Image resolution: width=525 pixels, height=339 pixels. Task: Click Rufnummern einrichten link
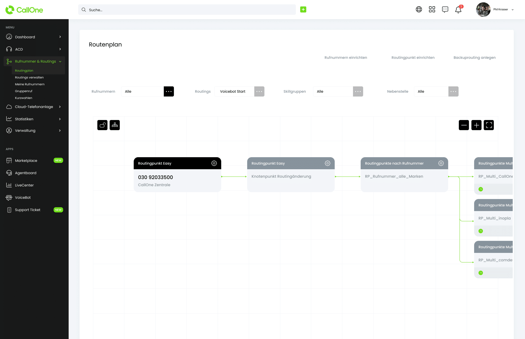pos(346,58)
